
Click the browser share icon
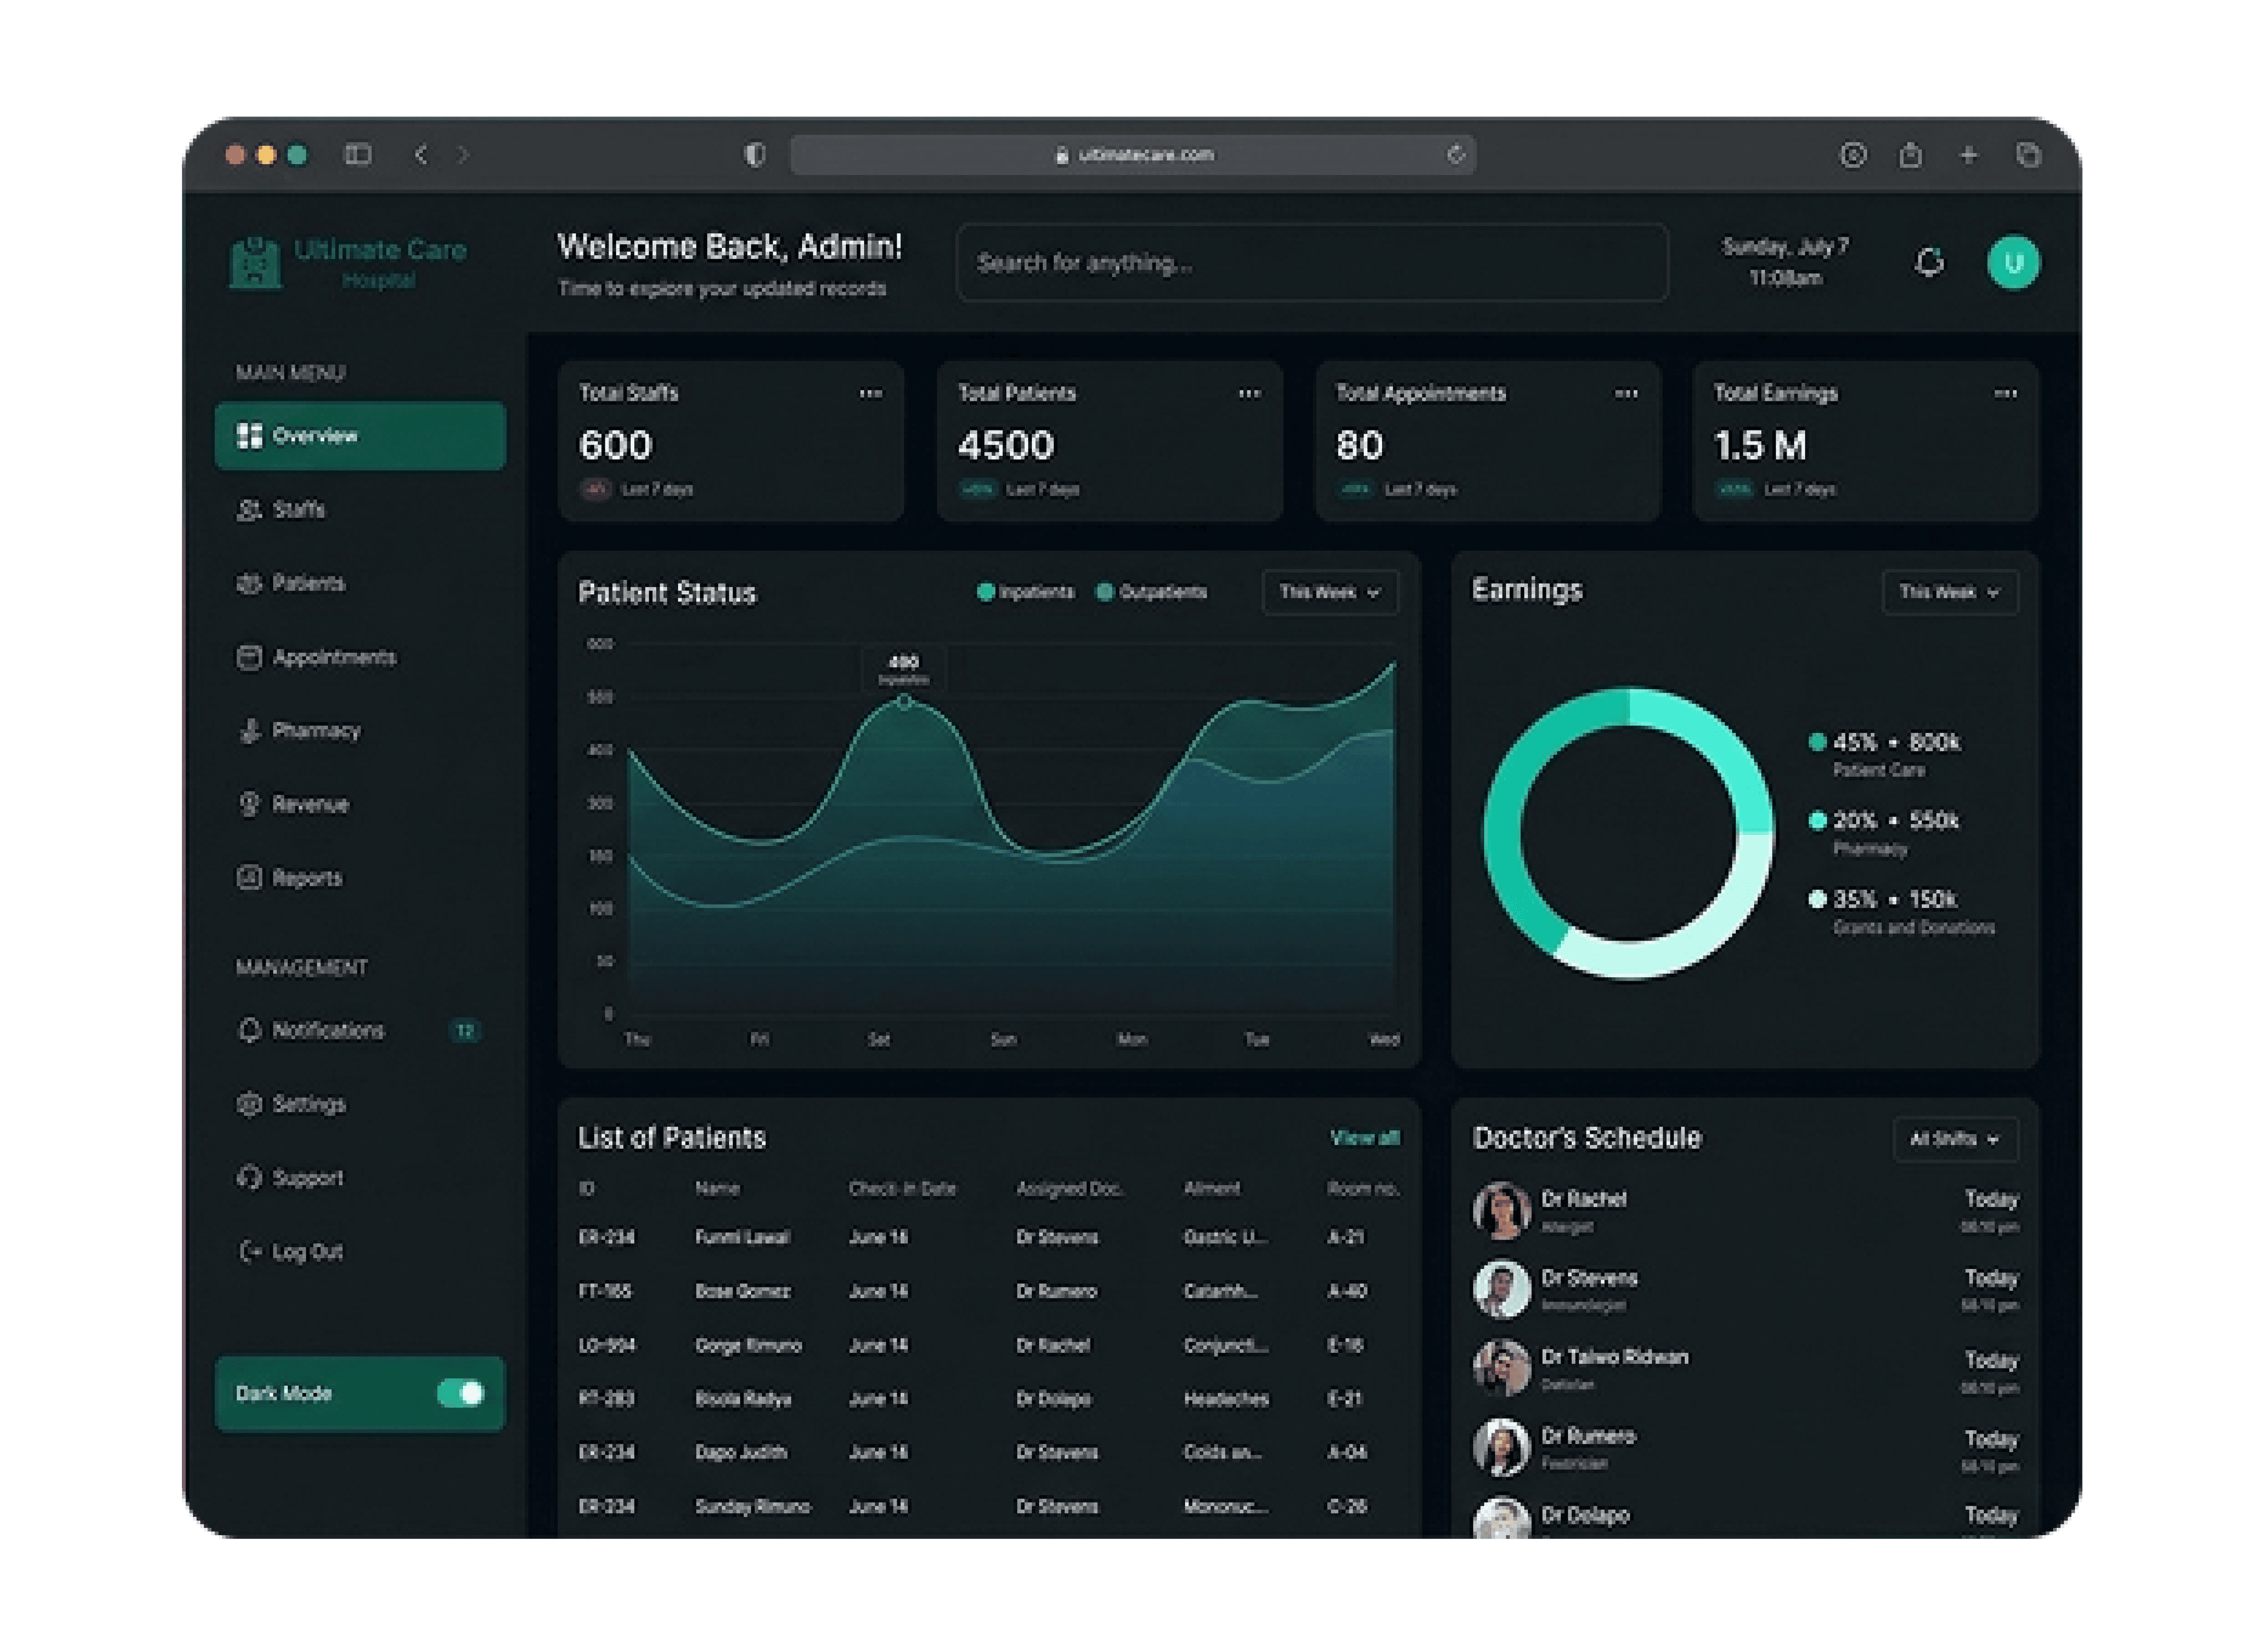click(x=1910, y=154)
